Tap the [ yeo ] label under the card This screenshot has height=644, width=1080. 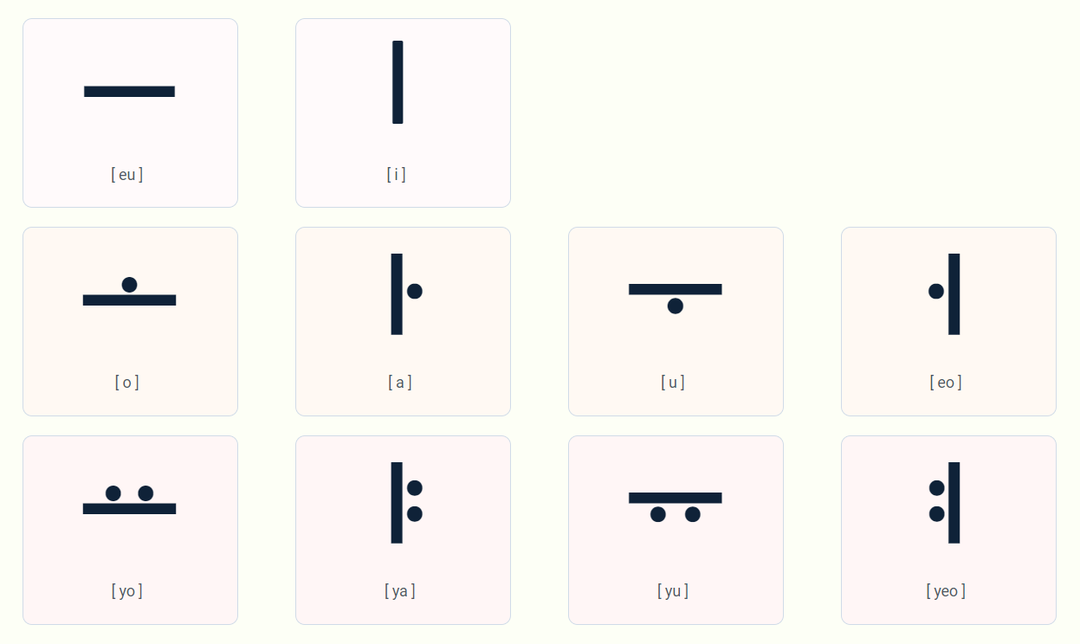pyautogui.click(x=946, y=591)
